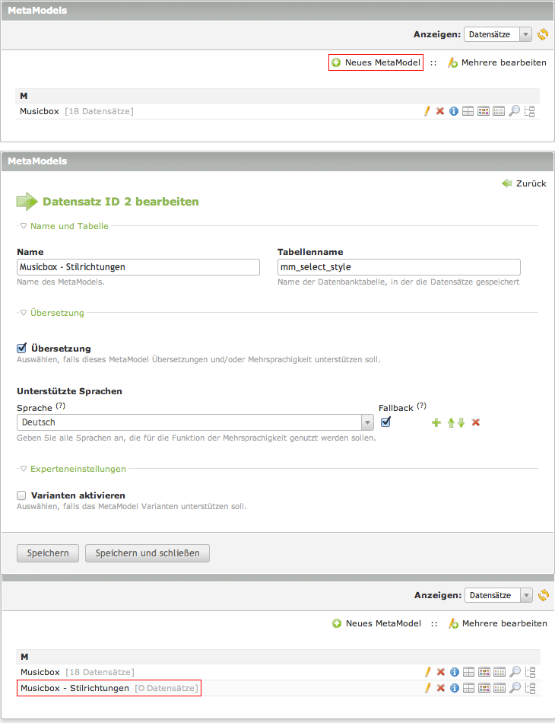The height and width of the screenshot is (723, 555).
Task: Toggle the Fallback checkbox
Action: click(x=385, y=422)
